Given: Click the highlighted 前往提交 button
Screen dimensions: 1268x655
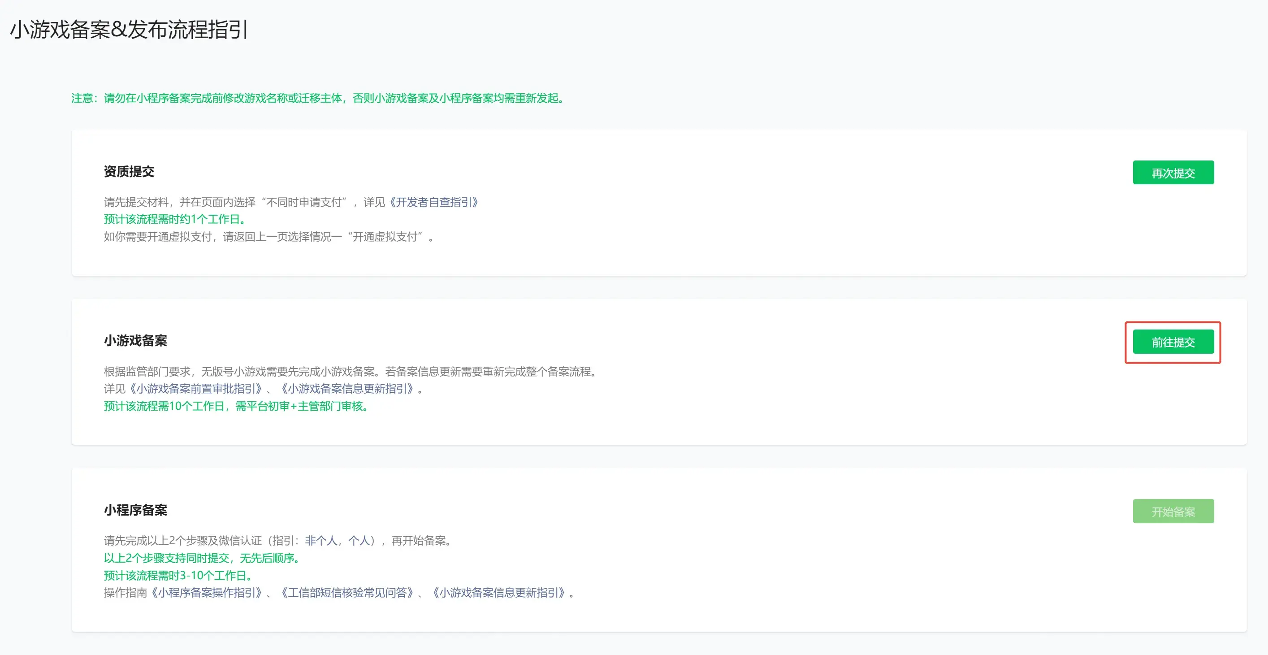Looking at the screenshot, I should point(1173,342).
